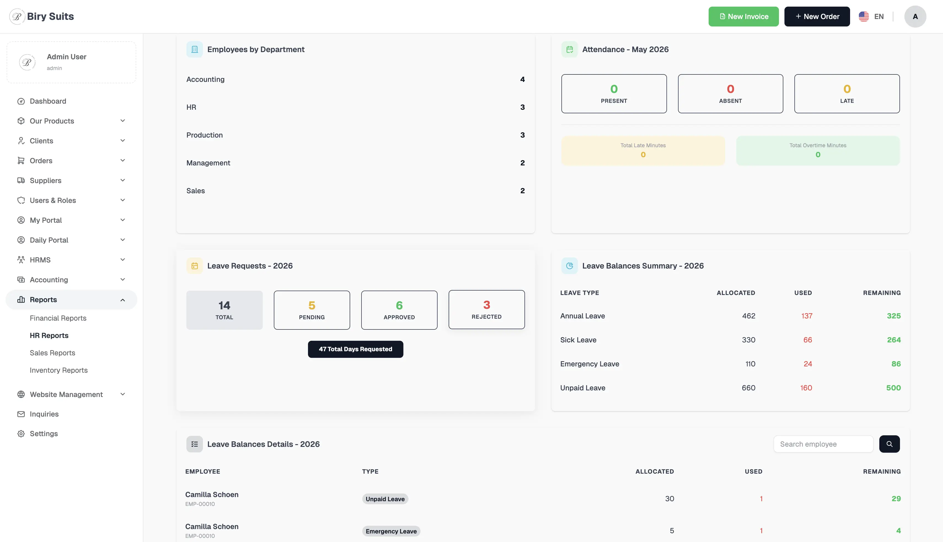Screen dimensions: 943x542
Task: Click the HRMS people icon
Action: point(21,260)
